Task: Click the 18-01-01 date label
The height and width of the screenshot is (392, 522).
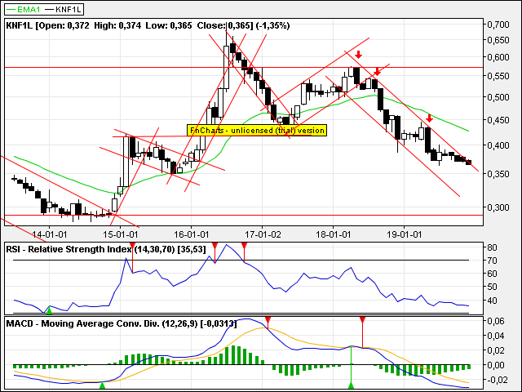Action: 334,234
